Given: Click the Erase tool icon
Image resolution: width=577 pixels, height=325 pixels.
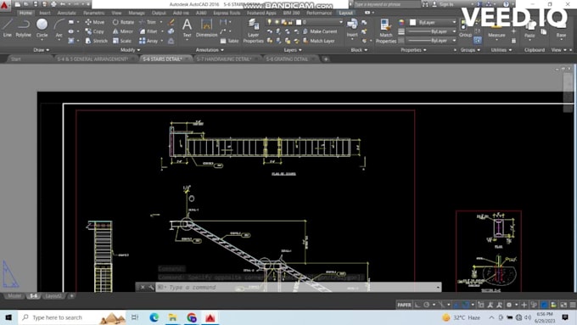Looking at the screenshot, I should click(x=171, y=22).
